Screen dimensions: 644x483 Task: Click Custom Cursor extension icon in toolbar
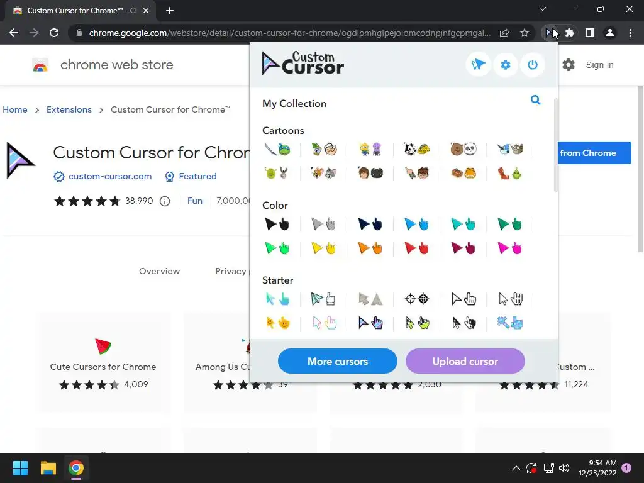[550, 33]
